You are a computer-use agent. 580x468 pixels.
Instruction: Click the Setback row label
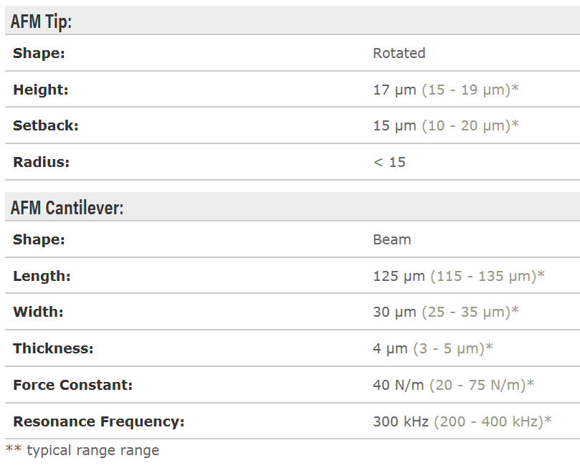45,125
